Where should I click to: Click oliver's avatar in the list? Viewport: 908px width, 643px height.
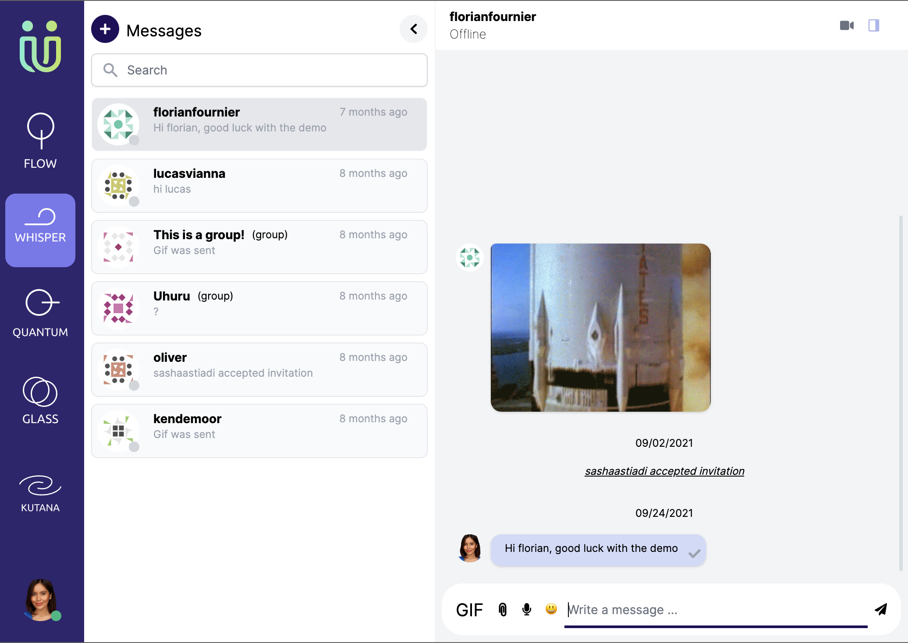[x=118, y=370]
